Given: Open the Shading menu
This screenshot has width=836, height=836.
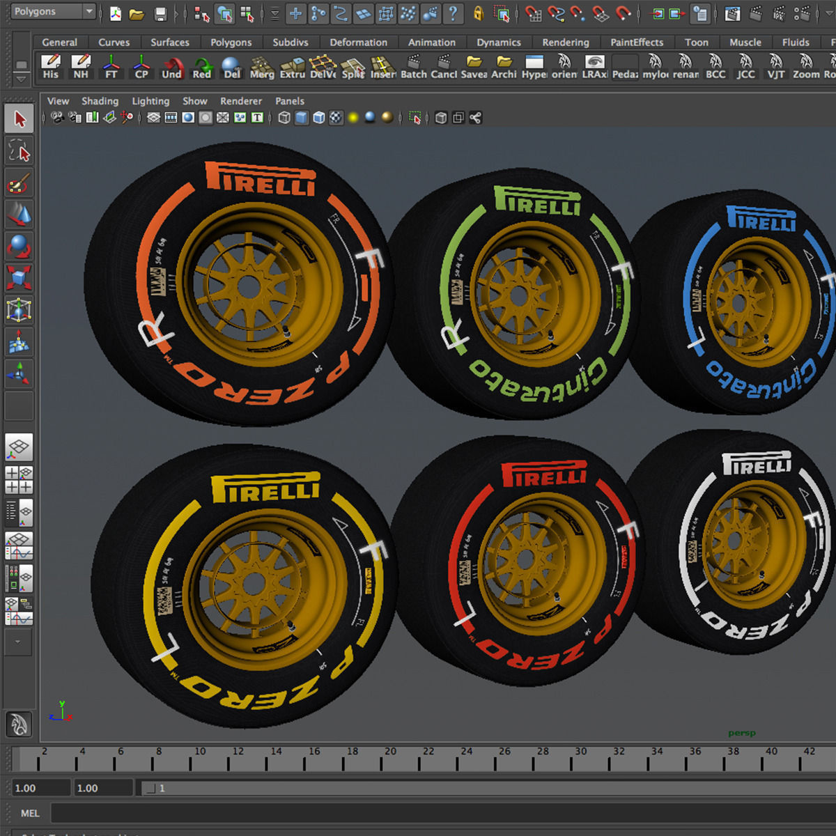Looking at the screenshot, I should [100, 101].
